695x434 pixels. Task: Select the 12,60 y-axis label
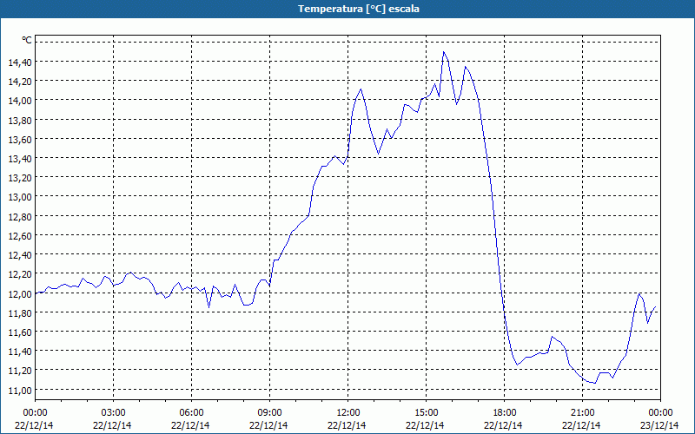[20, 235]
